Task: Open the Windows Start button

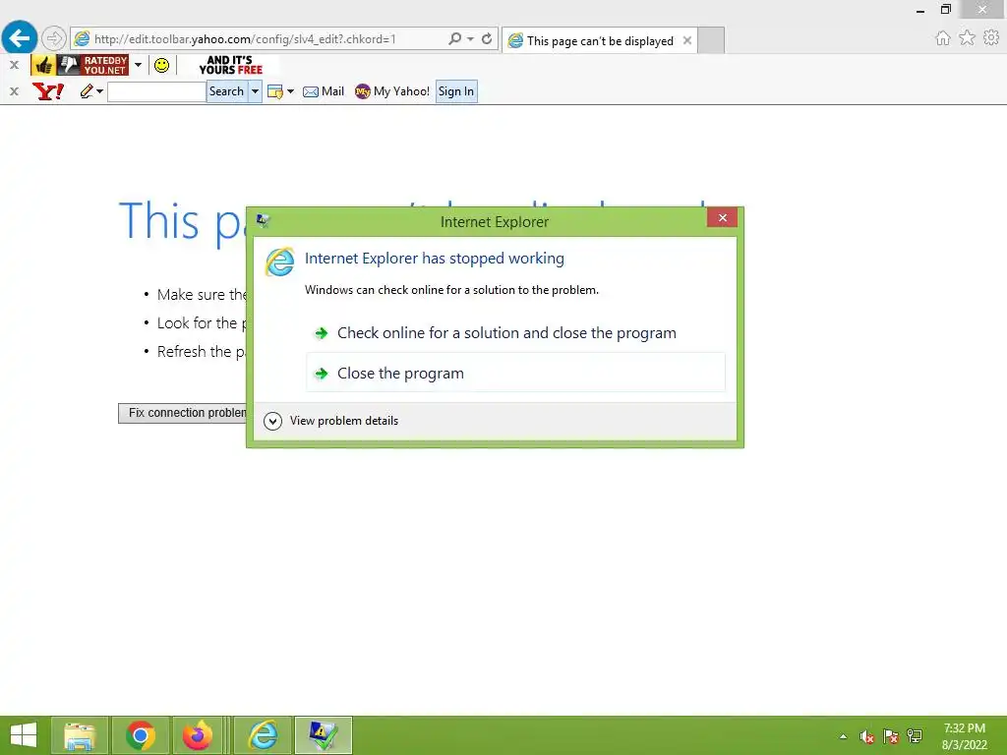Action: [24, 735]
